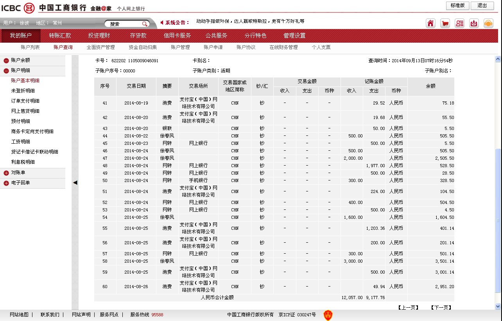
Task: Switch to the 账户列表 submenu tab
Action: (30, 47)
